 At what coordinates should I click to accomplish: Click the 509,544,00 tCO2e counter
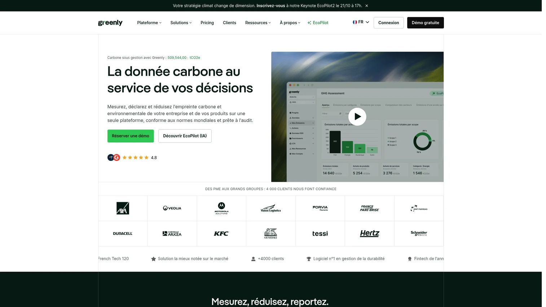click(184, 58)
